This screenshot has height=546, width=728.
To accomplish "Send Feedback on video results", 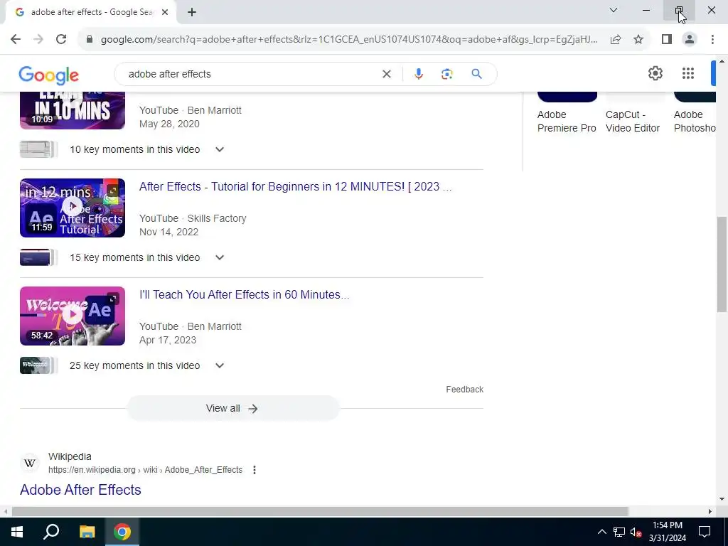I will point(465,390).
